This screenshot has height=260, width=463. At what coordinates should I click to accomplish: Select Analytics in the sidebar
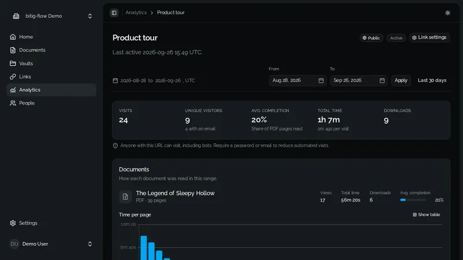click(51, 90)
